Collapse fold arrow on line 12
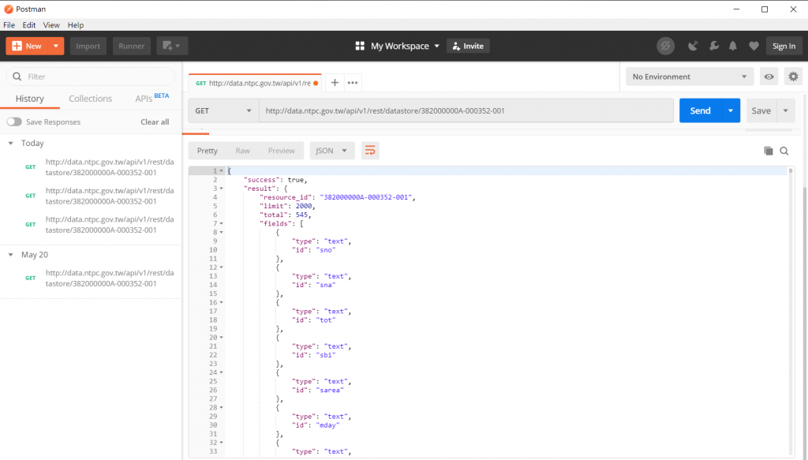 [222, 267]
